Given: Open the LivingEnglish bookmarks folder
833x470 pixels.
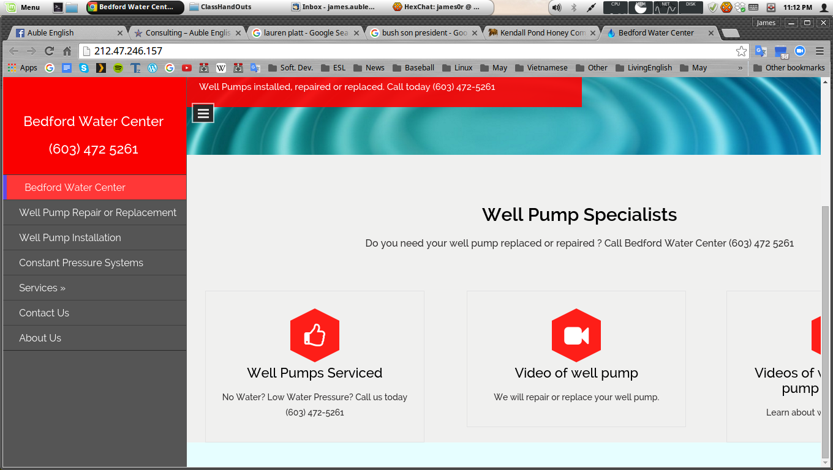Looking at the screenshot, I should (644, 68).
